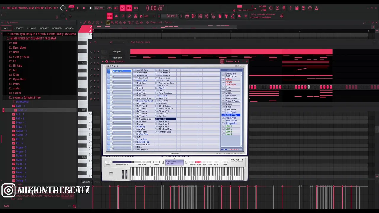The image size is (379, 213).
Task: Click the Stop button in transport
Action: click(x=84, y=8)
